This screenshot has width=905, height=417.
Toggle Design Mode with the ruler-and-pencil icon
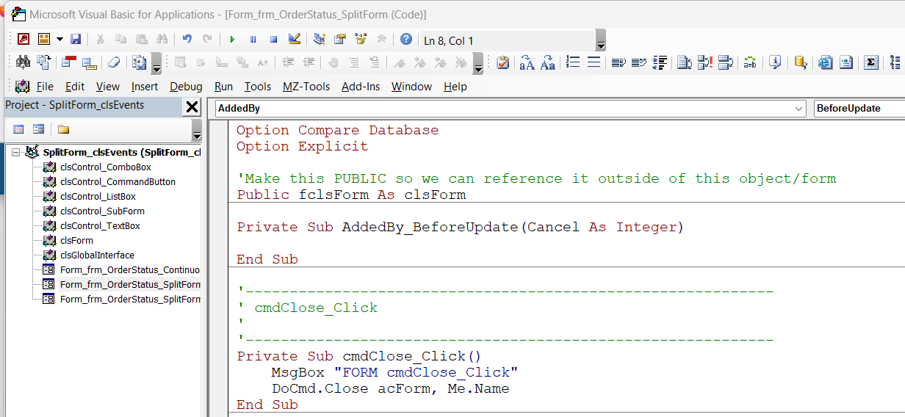294,40
